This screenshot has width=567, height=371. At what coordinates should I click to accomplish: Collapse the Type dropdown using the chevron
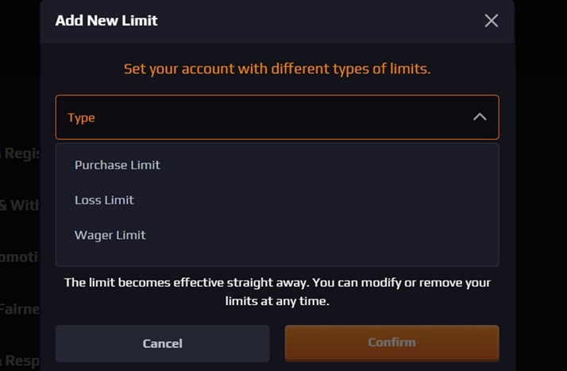[x=480, y=117]
